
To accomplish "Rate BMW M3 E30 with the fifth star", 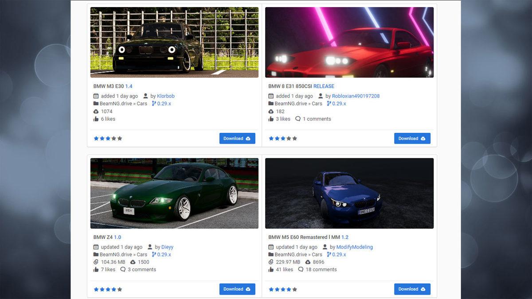I will (120, 138).
